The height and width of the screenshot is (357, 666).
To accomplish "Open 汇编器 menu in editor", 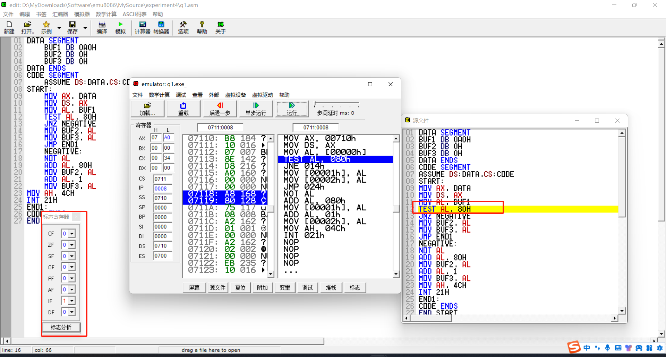I will coord(60,14).
